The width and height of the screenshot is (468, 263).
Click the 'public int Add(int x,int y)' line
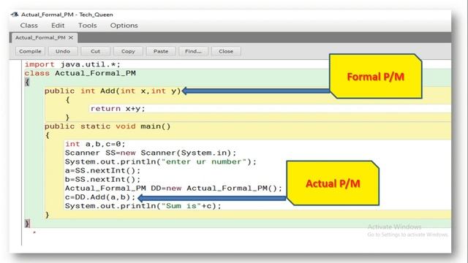[x=113, y=91]
